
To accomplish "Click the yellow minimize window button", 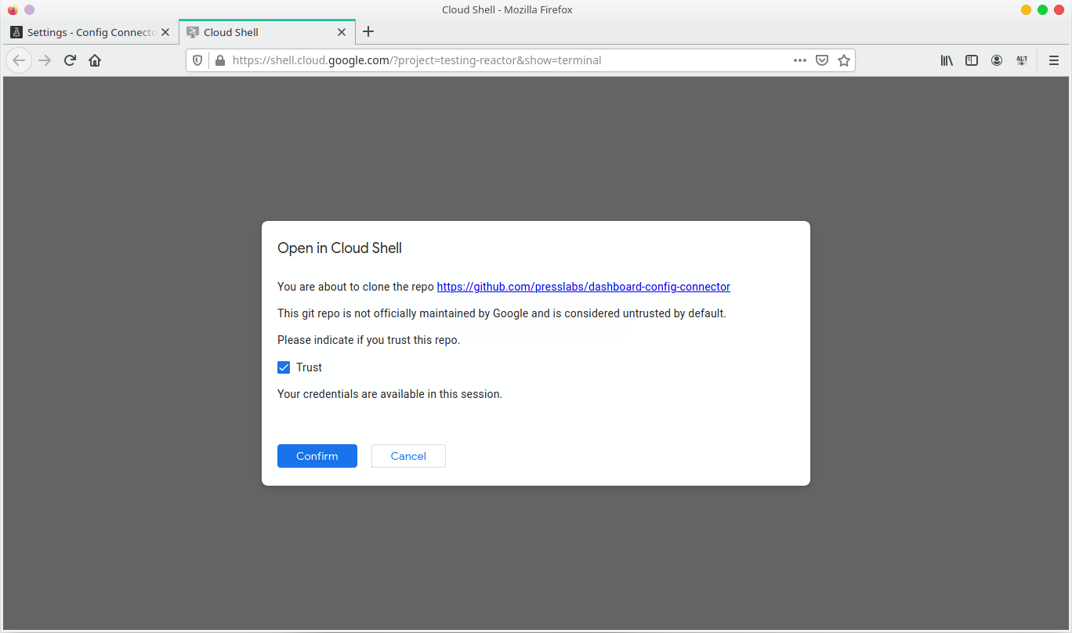I will coord(1026,9).
